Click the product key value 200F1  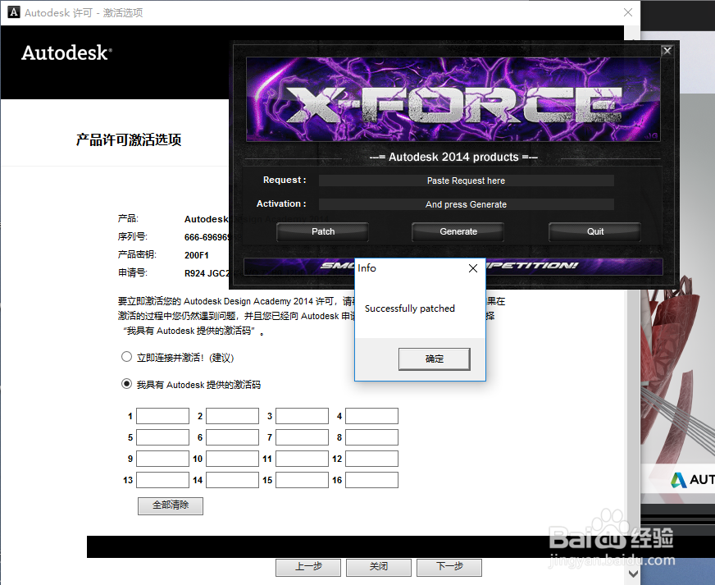point(197,255)
